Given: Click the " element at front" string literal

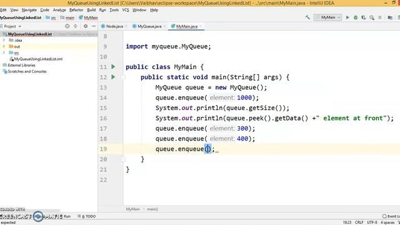Looking at the screenshot, I should [x=351, y=118].
